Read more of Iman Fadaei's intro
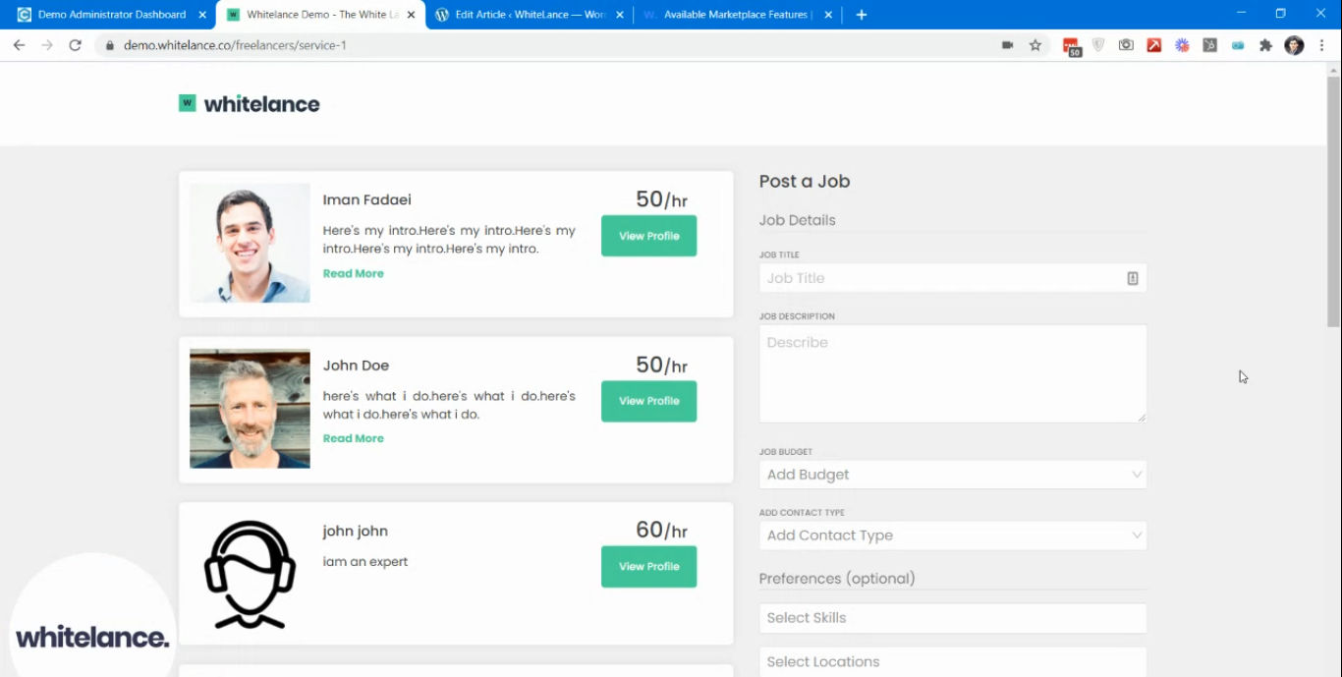1342x677 pixels. coord(354,273)
